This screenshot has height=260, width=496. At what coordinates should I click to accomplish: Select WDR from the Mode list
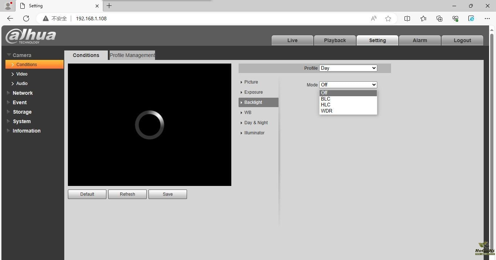pos(326,111)
